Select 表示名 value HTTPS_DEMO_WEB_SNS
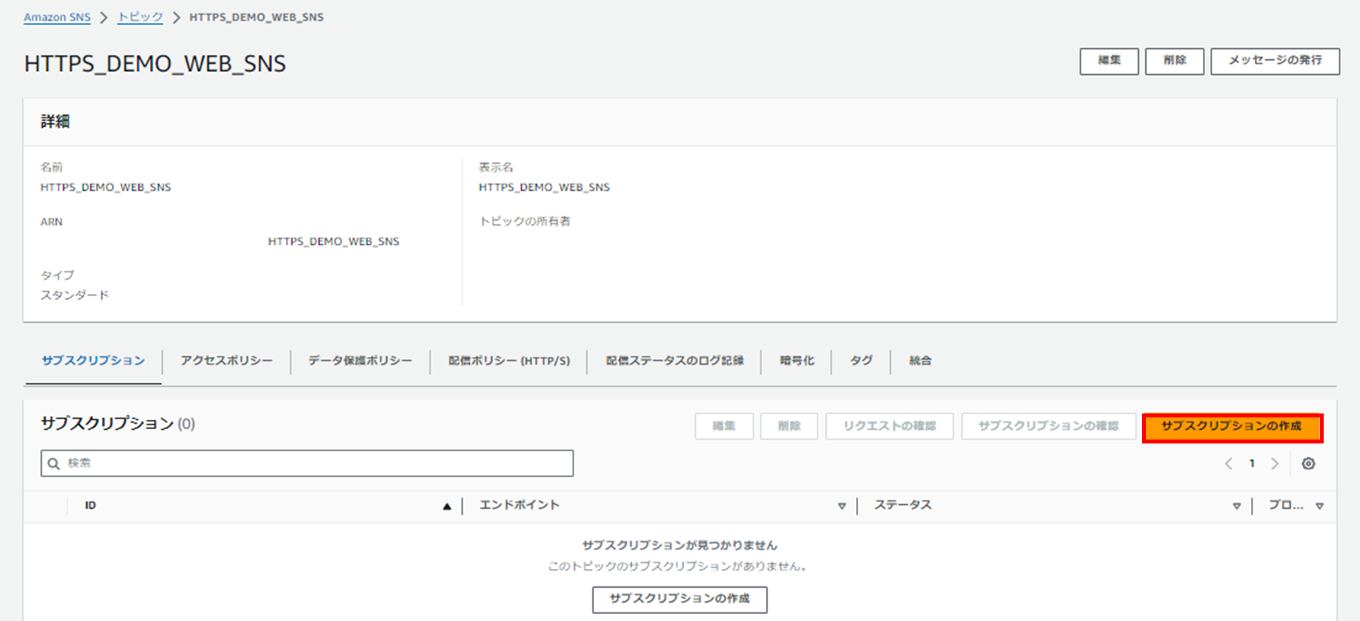This screenshot has height=621, width=1360. 544,187
